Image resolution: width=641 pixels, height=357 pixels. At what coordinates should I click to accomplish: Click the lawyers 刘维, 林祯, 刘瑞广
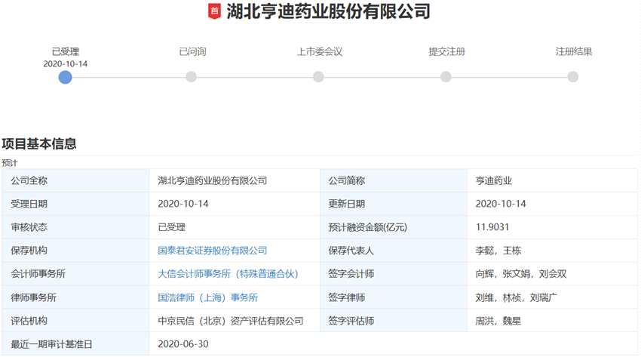coord(517,297)
